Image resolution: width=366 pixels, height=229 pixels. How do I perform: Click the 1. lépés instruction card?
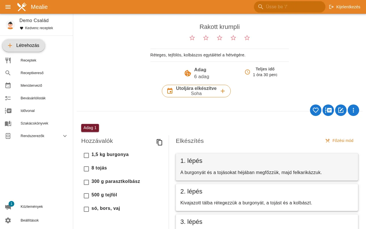[x=267, y=167]
